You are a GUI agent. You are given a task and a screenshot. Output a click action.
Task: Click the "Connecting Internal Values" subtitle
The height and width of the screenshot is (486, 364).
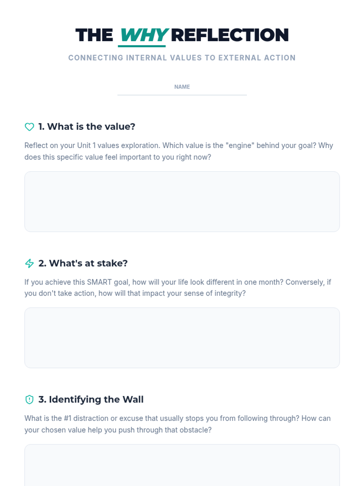coord(182,58)
